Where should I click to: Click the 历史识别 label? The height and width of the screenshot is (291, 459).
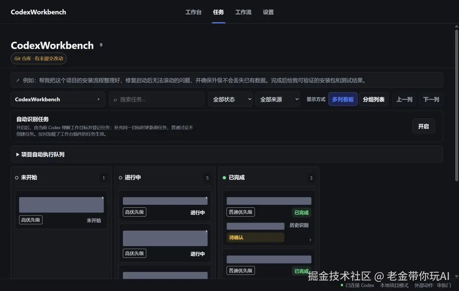299,225
